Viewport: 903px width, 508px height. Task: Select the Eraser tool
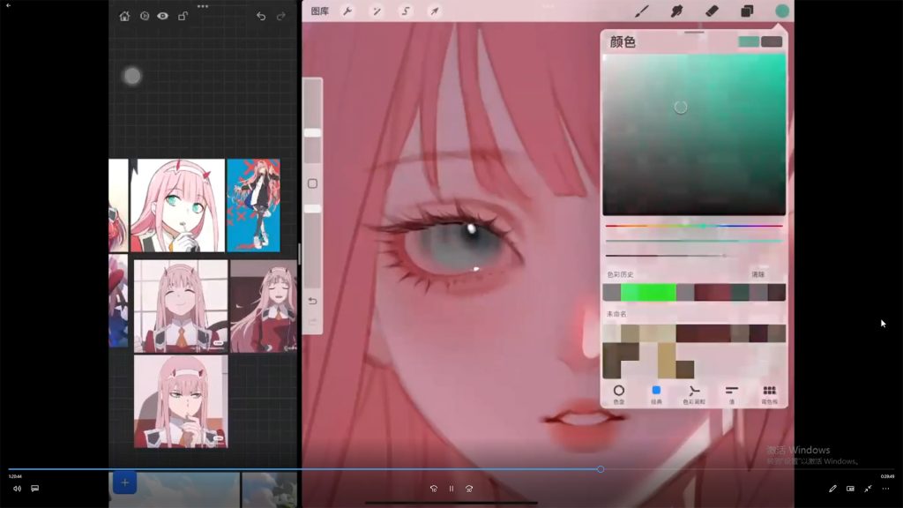point(713,11)
